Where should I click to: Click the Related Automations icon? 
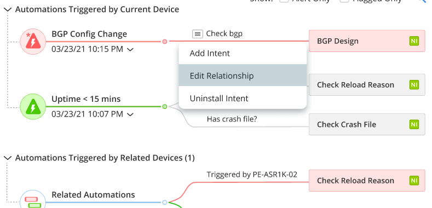[x=33, y=200]
